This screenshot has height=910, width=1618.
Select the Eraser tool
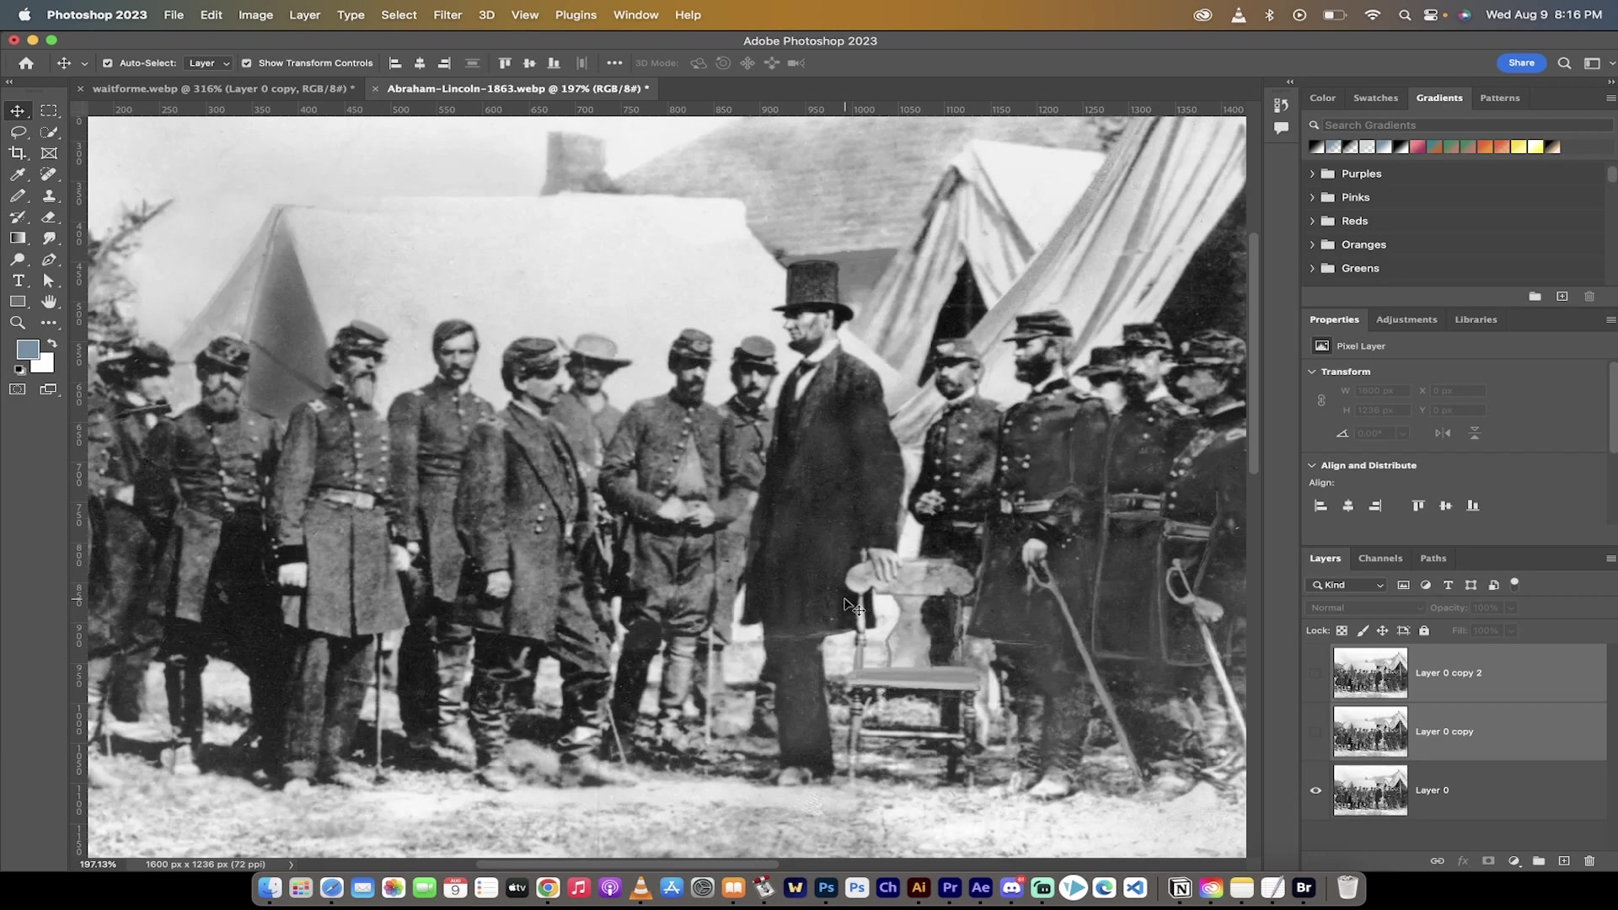49,217
